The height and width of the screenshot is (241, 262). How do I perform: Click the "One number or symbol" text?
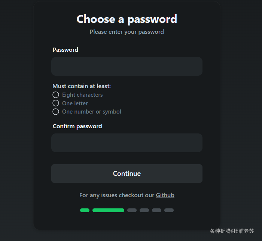pos(92,112)
